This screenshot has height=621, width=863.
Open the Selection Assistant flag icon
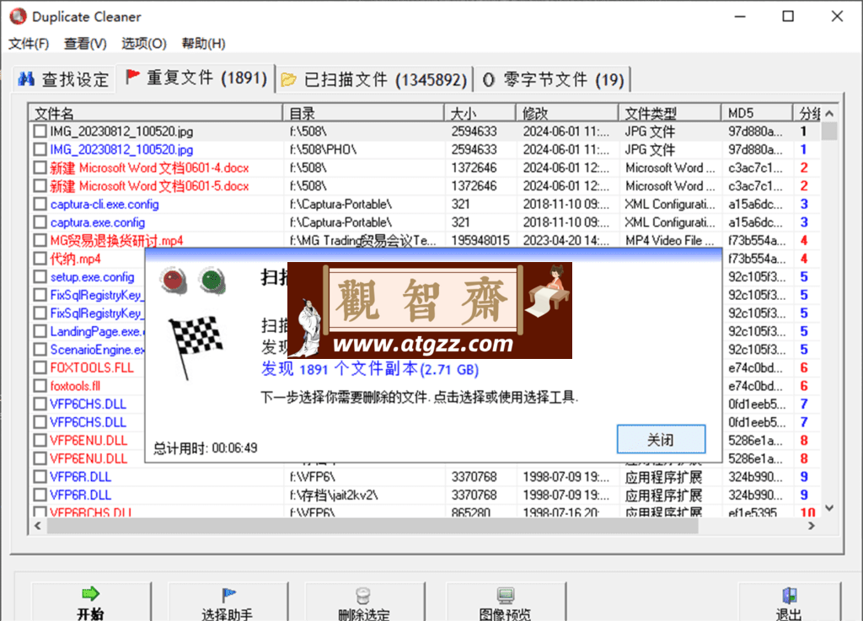228,594
